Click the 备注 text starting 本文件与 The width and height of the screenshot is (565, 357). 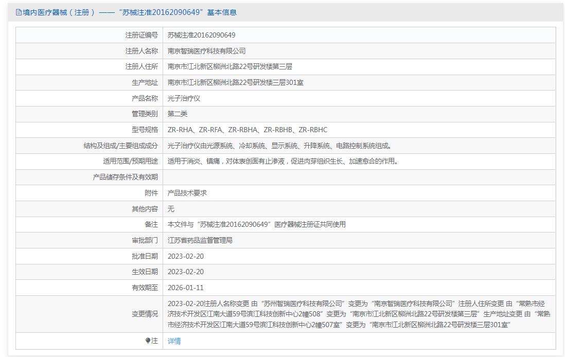click(257, 224)
